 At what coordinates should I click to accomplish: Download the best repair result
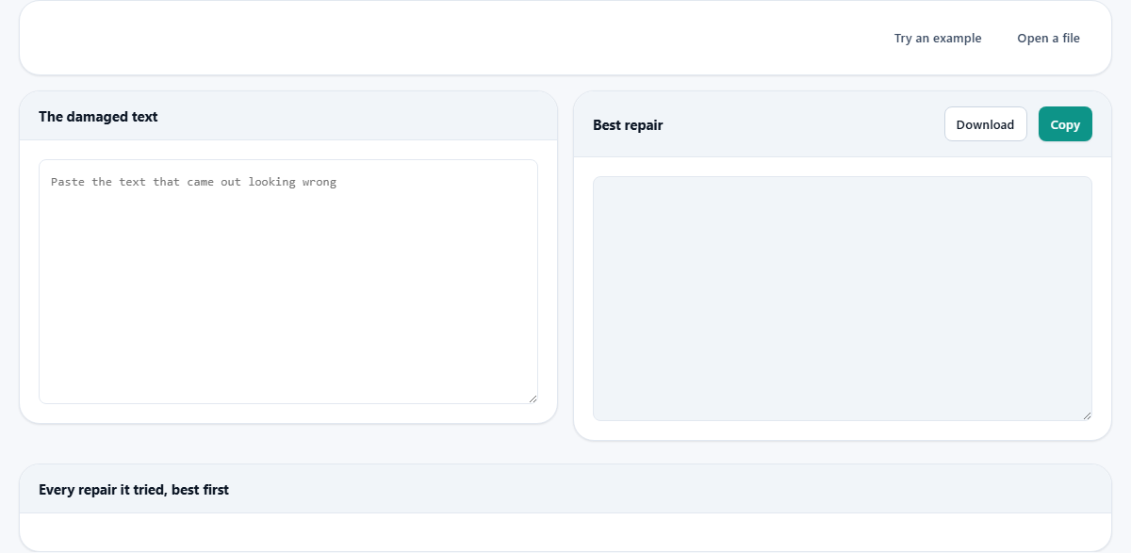click(985, 124)
